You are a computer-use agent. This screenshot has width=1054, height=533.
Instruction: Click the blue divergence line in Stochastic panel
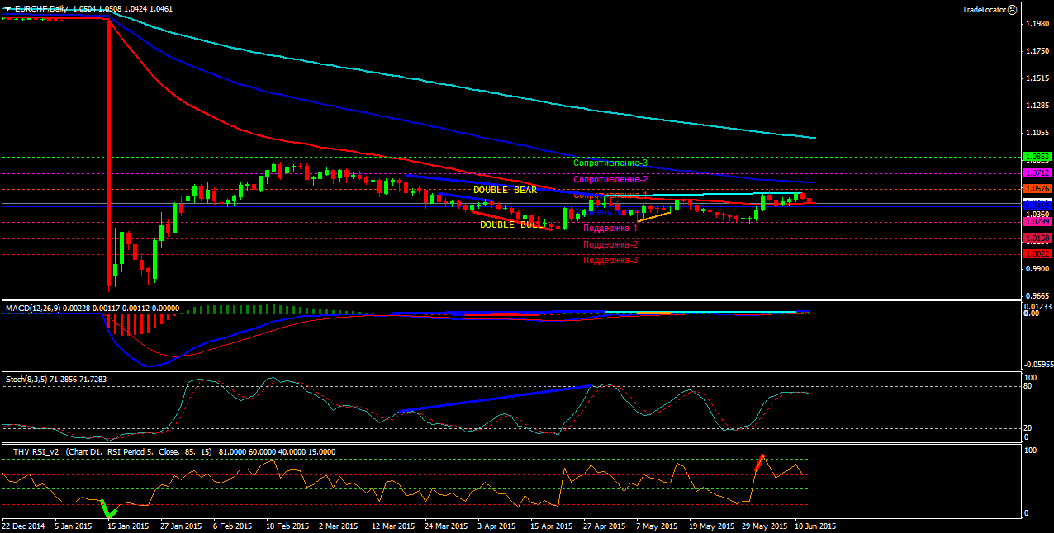point(495,398)
